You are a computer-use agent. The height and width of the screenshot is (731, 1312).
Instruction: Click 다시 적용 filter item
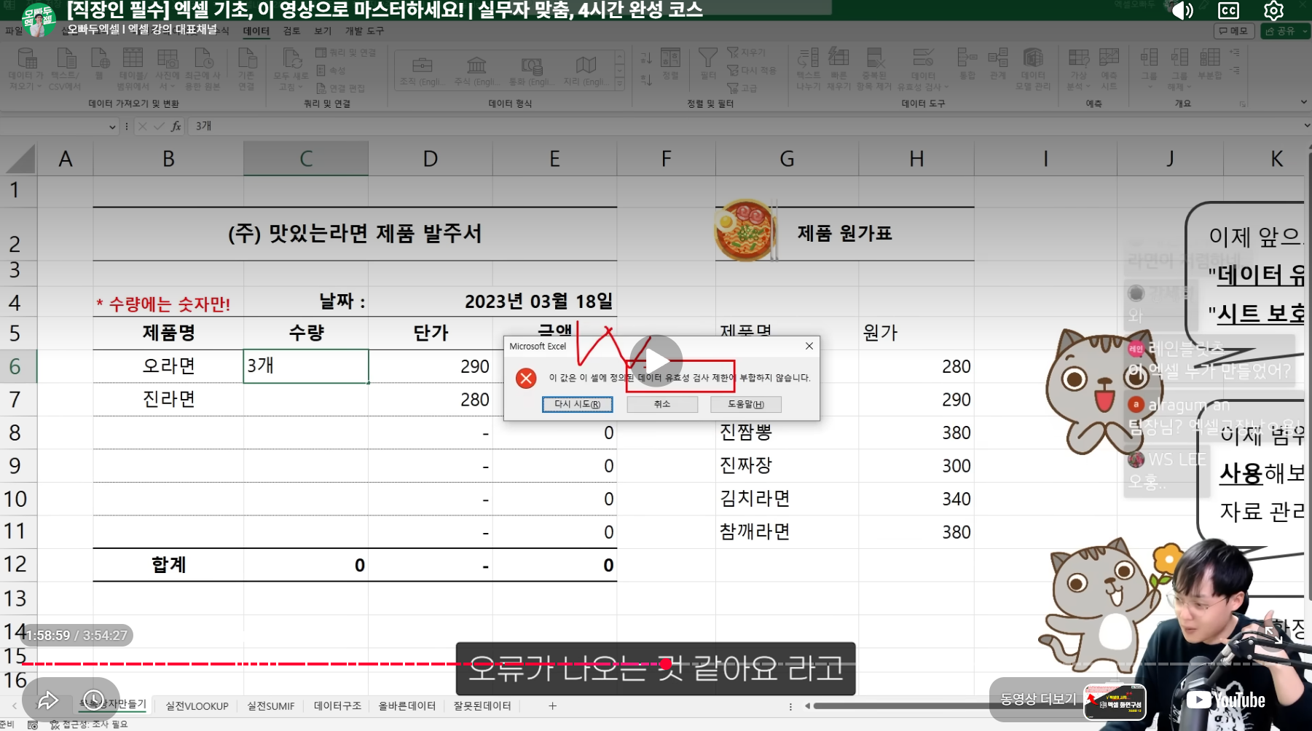point(752,71)
